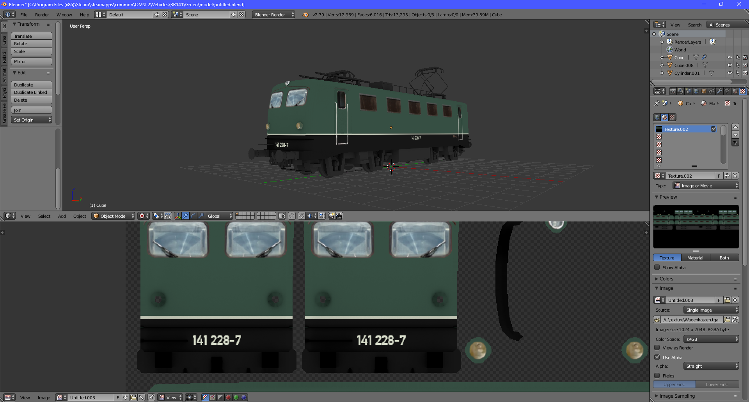The image size is (749, 402).
Task: Open the Object Constraints tab (chain icon)
Action: click(x=712, y=91)
